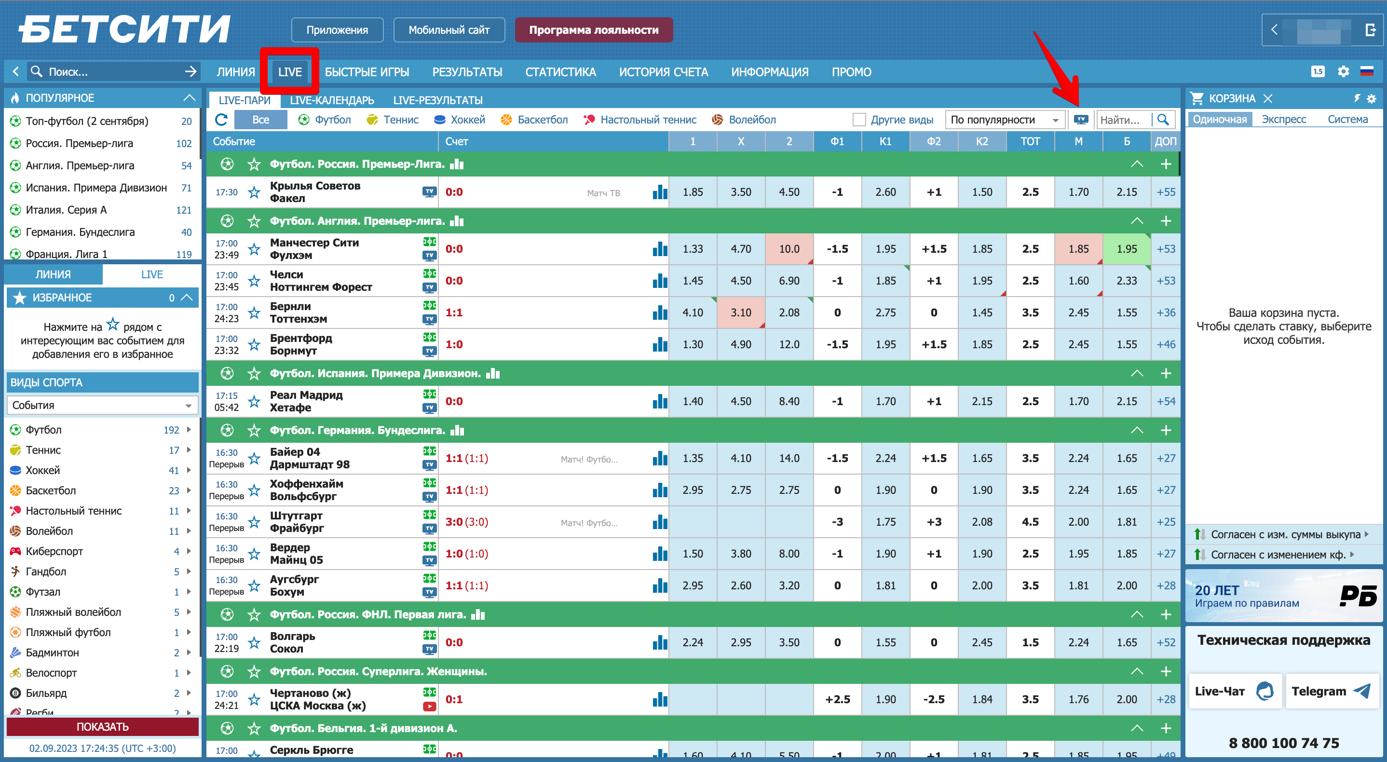Open Англия. Премьер-лига in popular list
This screenshot has width=1387, height=762.
coord(101,165)
